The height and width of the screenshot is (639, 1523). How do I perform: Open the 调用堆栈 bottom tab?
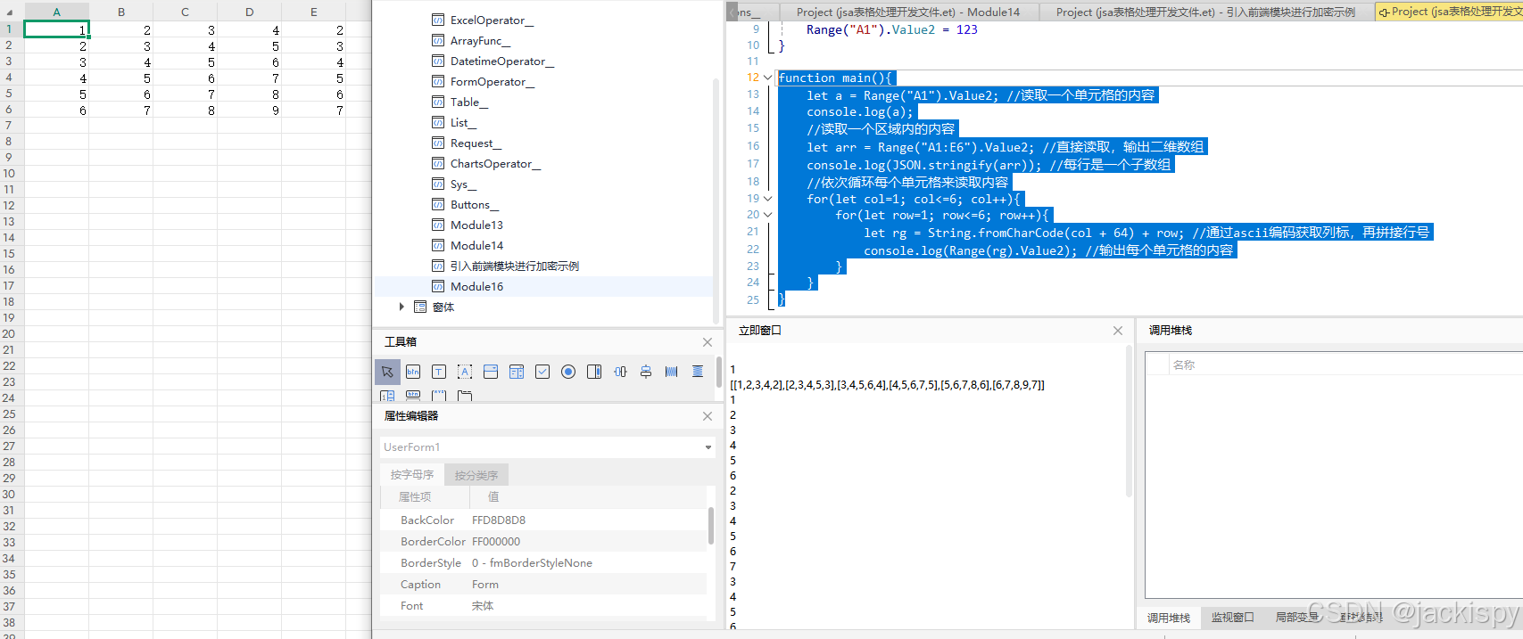point(1169,618)
